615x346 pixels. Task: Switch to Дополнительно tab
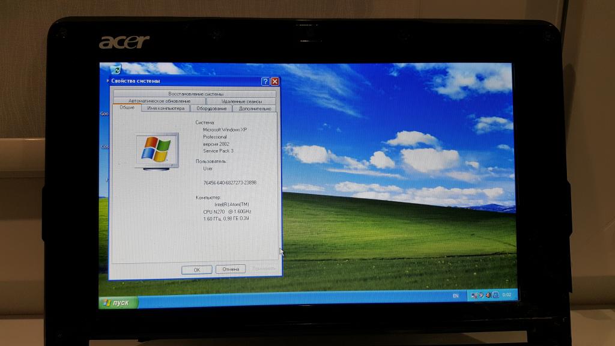tap(255, 109)
